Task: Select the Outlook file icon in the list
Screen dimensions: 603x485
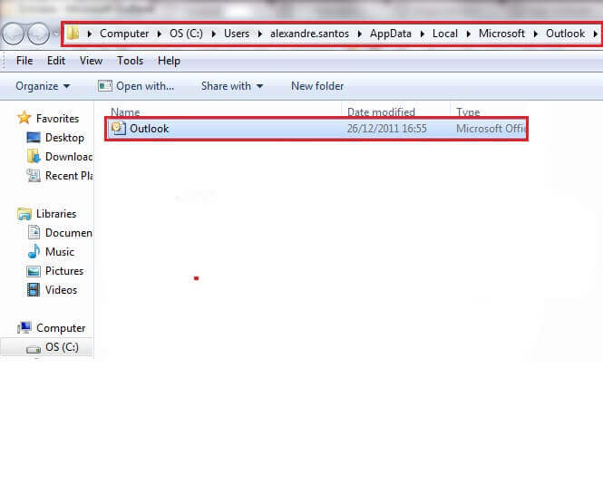Action: pos(118,129)
